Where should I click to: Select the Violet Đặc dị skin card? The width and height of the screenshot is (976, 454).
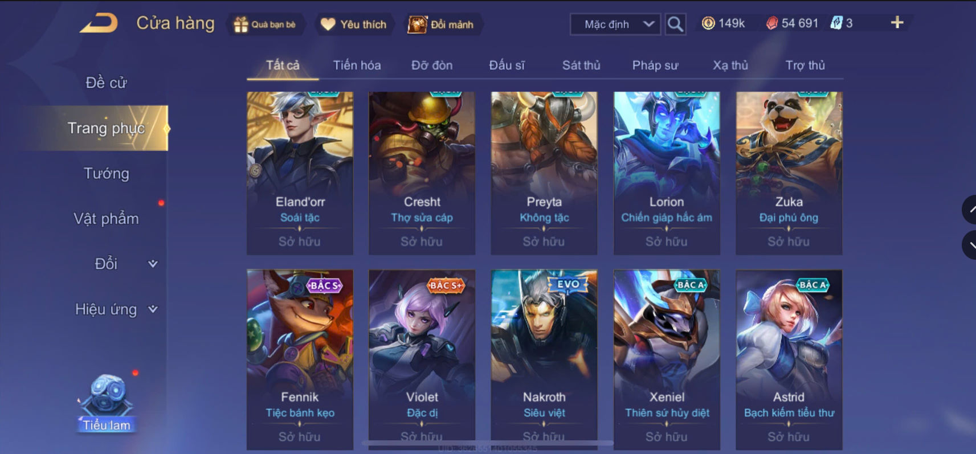422,359
